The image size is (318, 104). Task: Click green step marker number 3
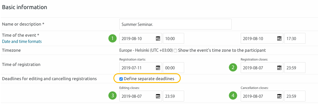click(x=113, y=96)
